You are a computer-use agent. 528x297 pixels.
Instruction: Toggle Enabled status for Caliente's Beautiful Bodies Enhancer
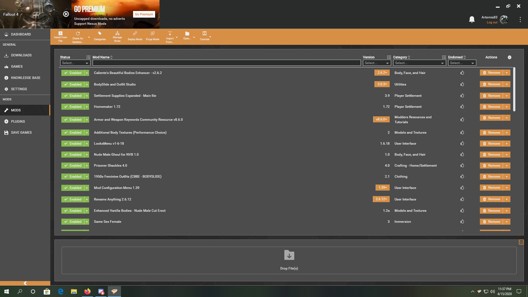[73, 73]
